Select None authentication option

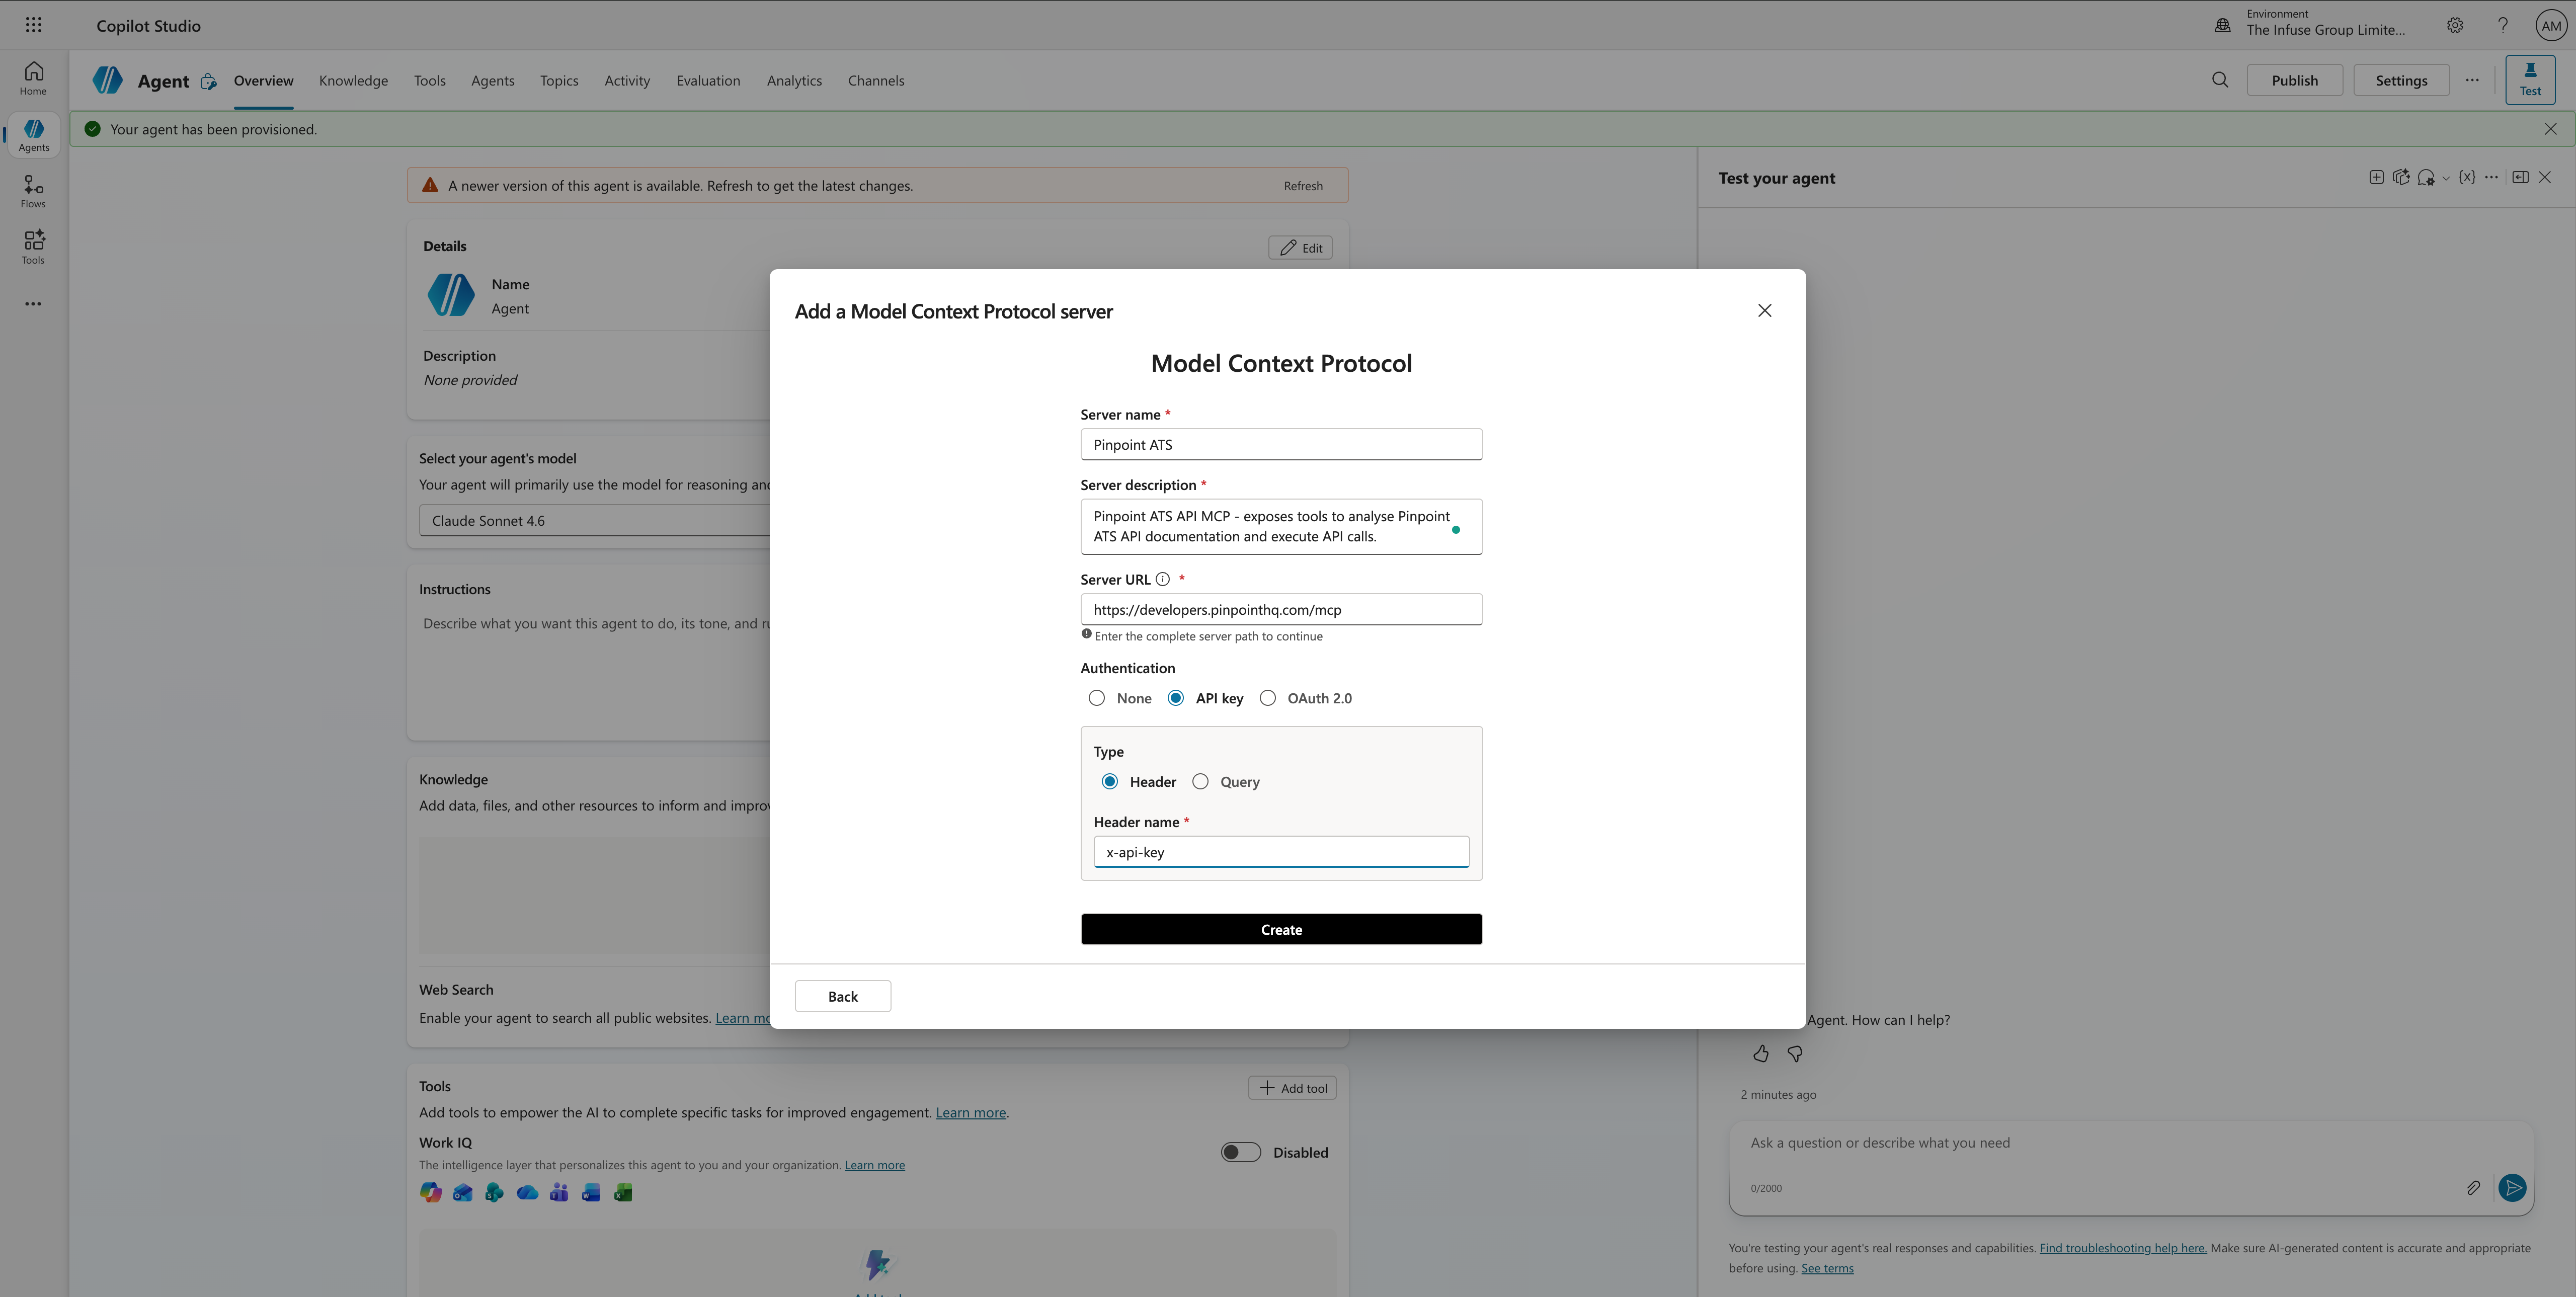point(1097,698)
